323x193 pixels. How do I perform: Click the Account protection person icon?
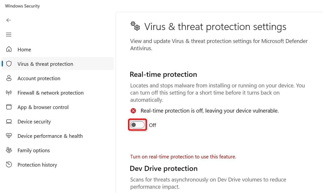9,78
